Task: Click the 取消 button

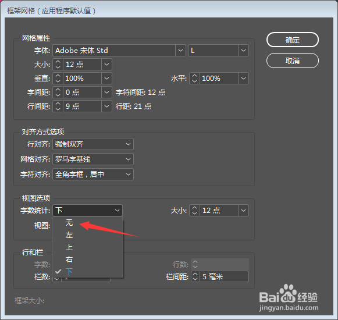Action: 292,61
